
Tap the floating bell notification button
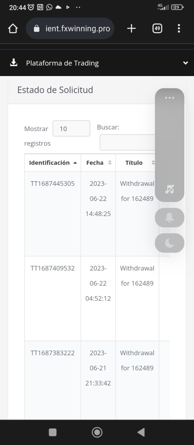[x=169, y=217]
